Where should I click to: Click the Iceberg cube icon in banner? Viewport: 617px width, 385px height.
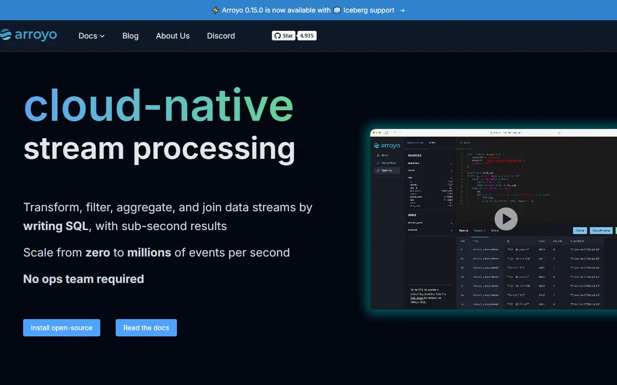click(337, 10)
